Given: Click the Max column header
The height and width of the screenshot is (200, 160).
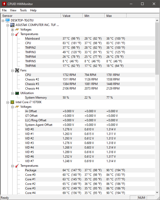Looking at the screenshot, I should tap(115, 16).
